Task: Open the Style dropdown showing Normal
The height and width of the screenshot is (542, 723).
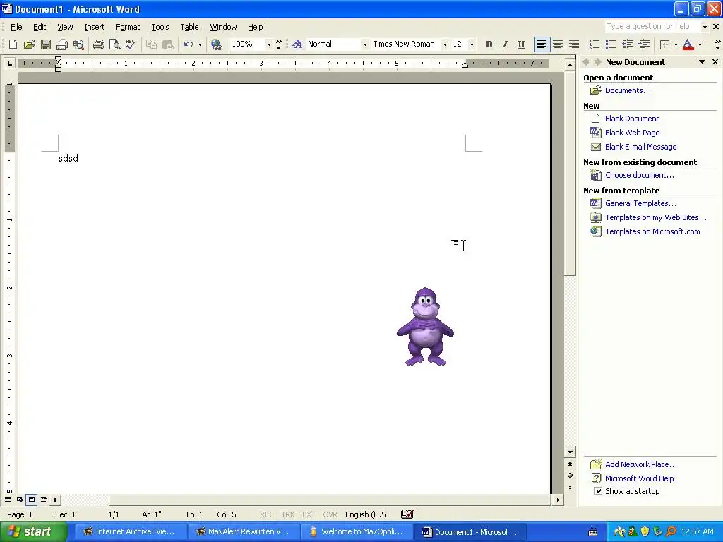Action: [365, 44]
